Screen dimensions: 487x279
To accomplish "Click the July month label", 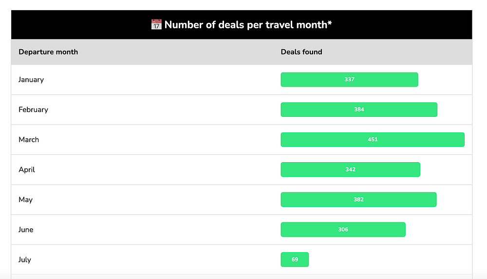I will [25, 260].
